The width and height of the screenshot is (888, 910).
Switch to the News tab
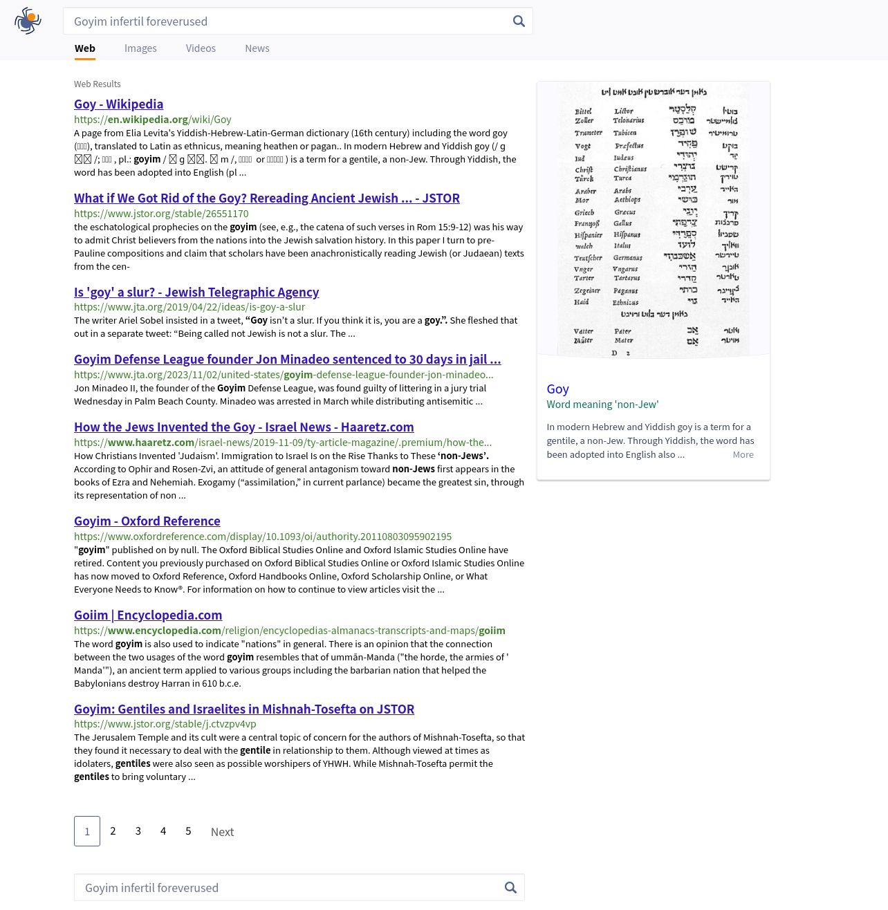(257, 48)
